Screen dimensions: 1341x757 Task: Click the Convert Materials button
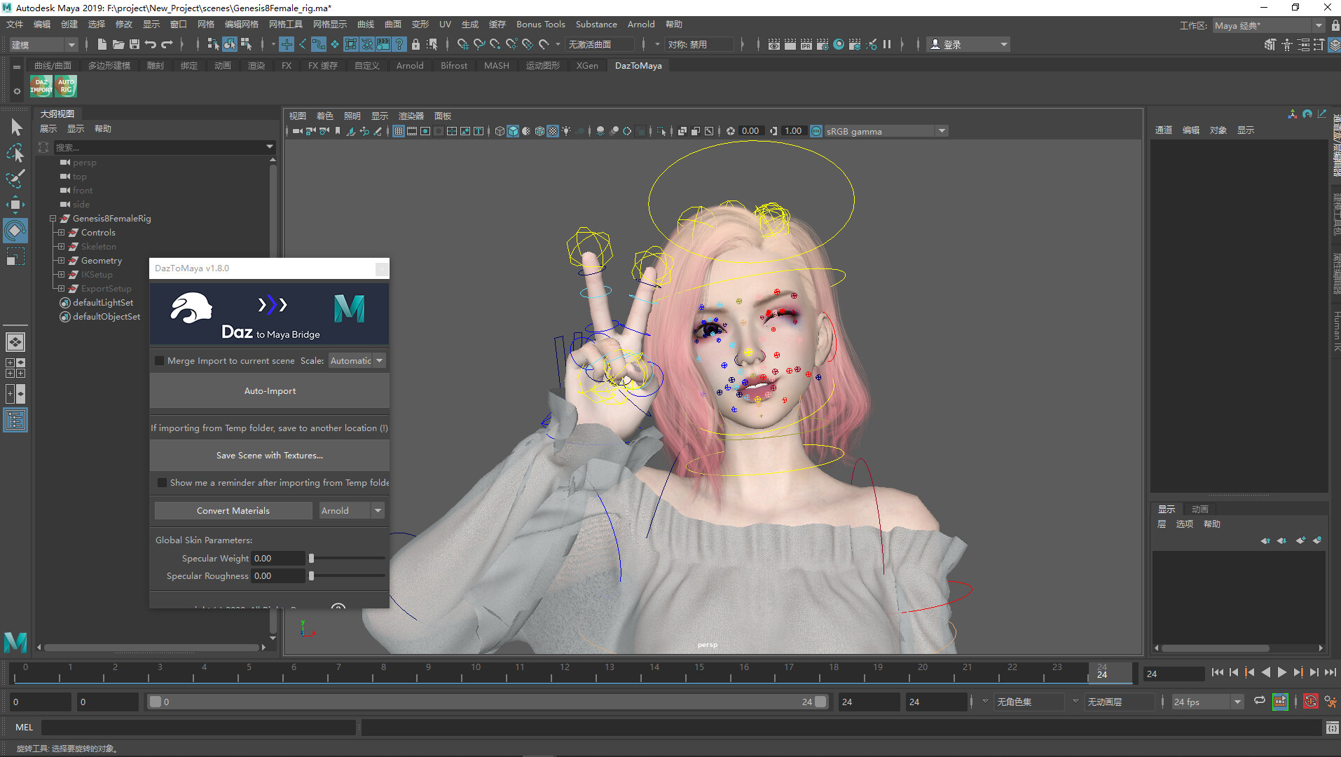(233, 511)
